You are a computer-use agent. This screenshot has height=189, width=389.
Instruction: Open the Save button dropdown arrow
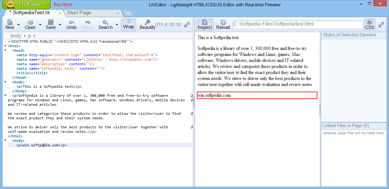click(x=60, y=25)
